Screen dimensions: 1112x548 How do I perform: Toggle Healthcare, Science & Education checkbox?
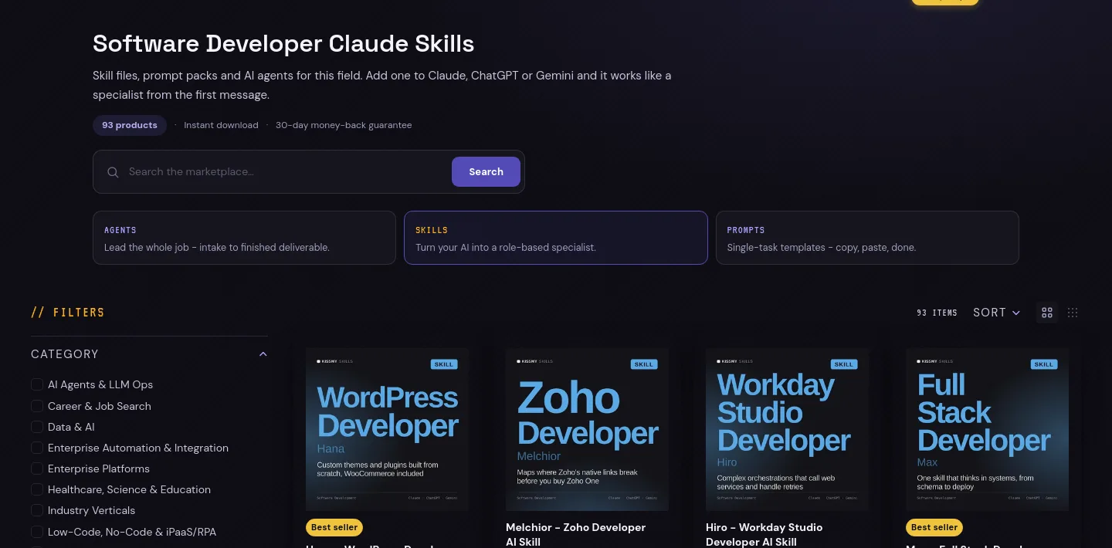point(37,489)
